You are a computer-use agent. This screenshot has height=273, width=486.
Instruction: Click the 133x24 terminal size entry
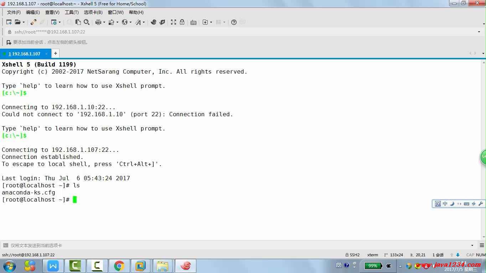point(393,255)
